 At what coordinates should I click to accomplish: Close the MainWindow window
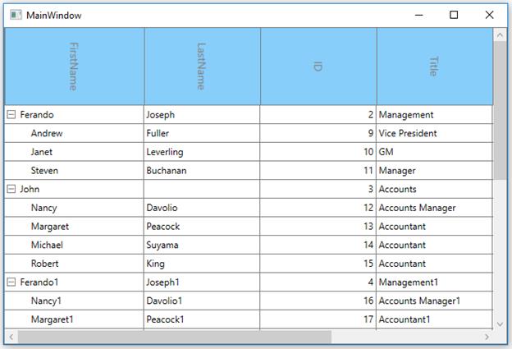(x=489, y=15)
